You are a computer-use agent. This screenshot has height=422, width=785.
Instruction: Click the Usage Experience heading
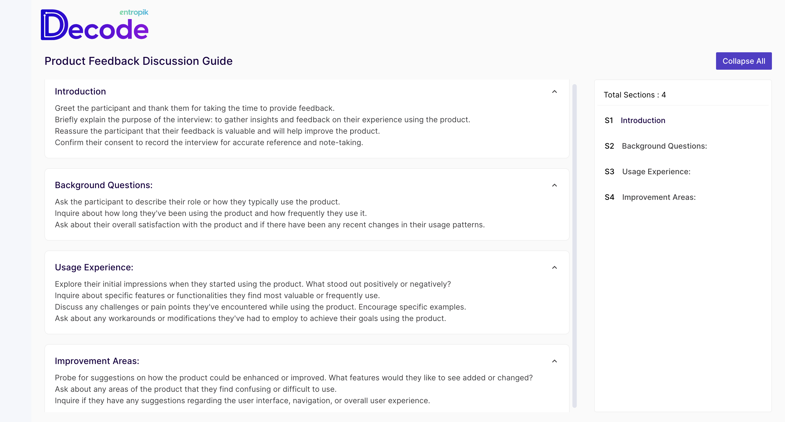point(94,267)
